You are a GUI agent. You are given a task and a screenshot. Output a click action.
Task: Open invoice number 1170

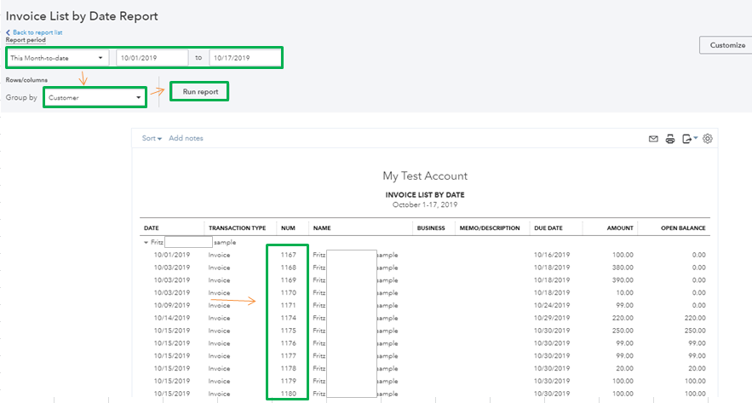[288, 292]
